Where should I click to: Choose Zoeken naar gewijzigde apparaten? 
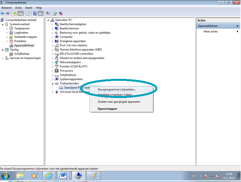point(121,102)
